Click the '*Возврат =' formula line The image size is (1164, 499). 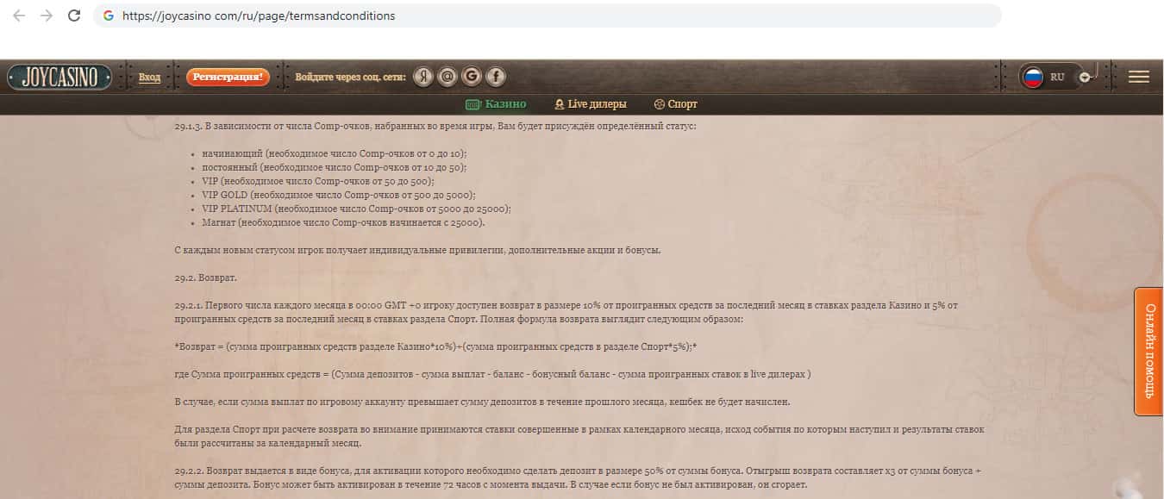tap(435, 346)
